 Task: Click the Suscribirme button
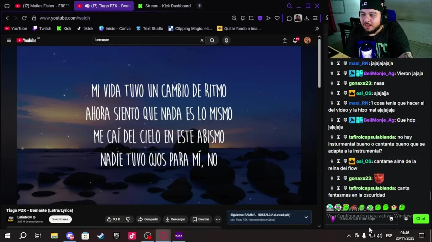pos(60,219)
